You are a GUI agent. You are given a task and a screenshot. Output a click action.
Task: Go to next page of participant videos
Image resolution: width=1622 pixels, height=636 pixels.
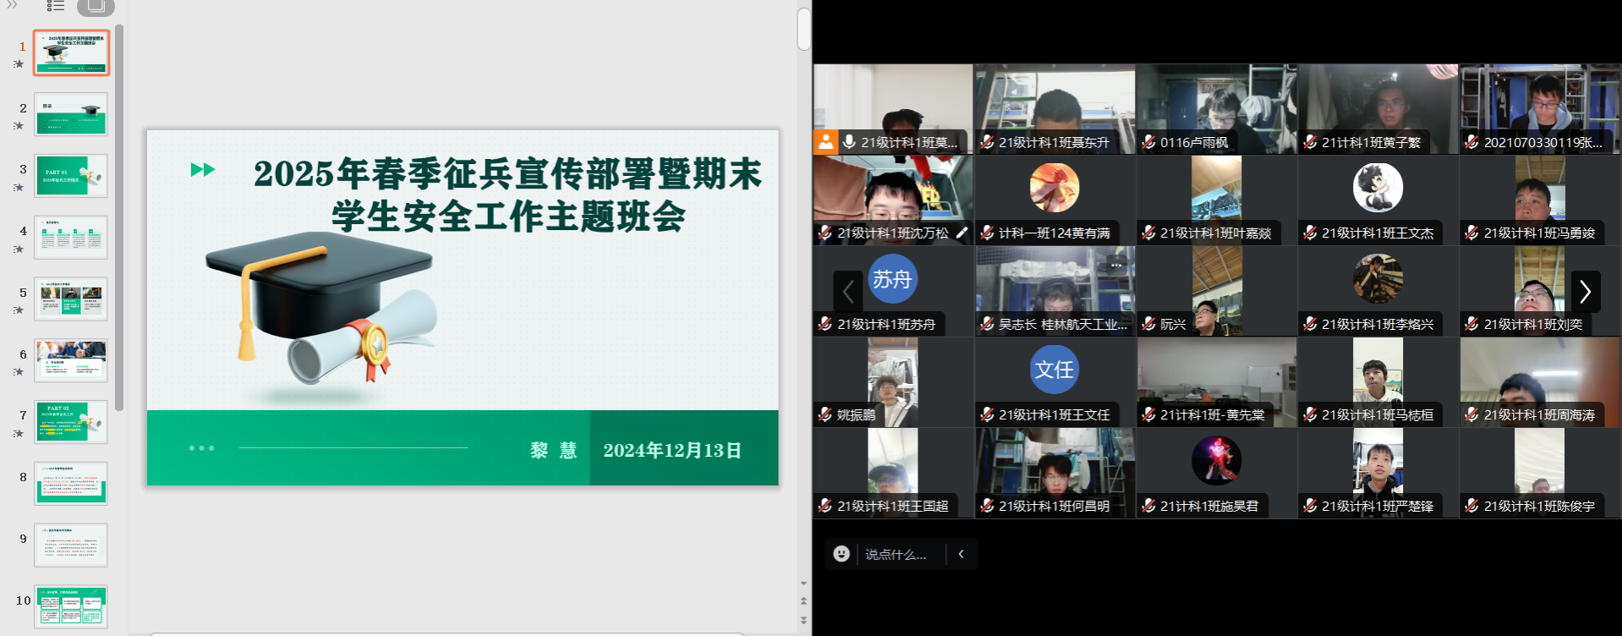tap(1585, 292)
